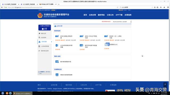Open the APP下载 navigation item
Viewport: 170px width, 95px height.
[119, 15]
